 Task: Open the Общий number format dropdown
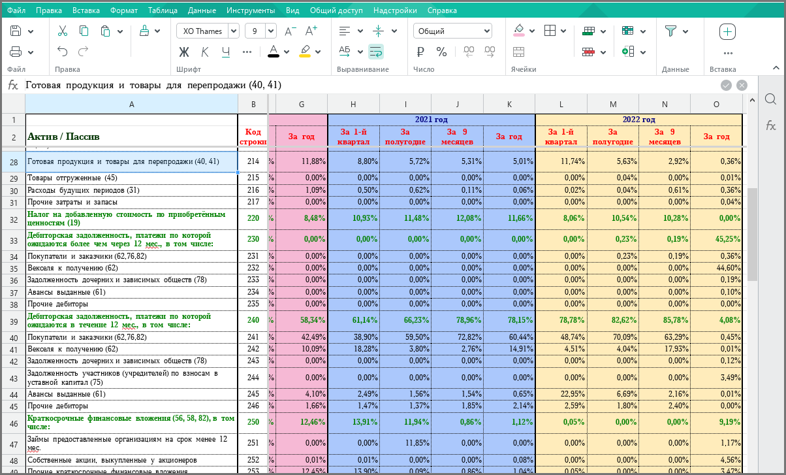(x=452, y=31)
